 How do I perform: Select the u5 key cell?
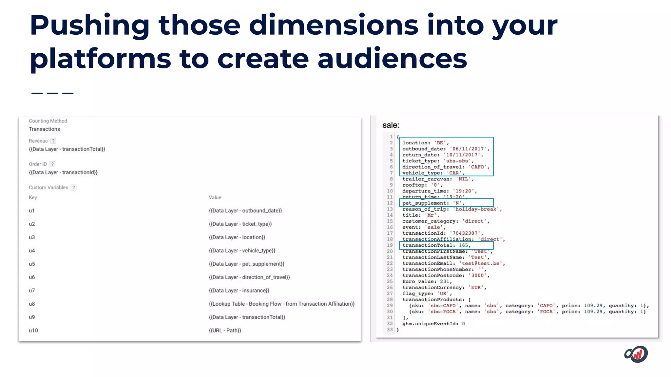[x=32, y=264]
